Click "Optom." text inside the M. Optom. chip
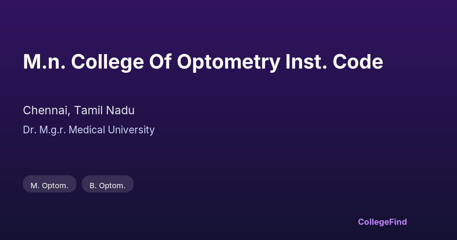This screenshot has width=457, height=240. click(x=55, y=186)
